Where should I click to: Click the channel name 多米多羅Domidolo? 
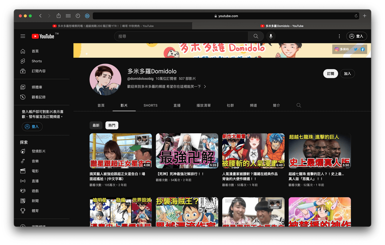[152, 71]
